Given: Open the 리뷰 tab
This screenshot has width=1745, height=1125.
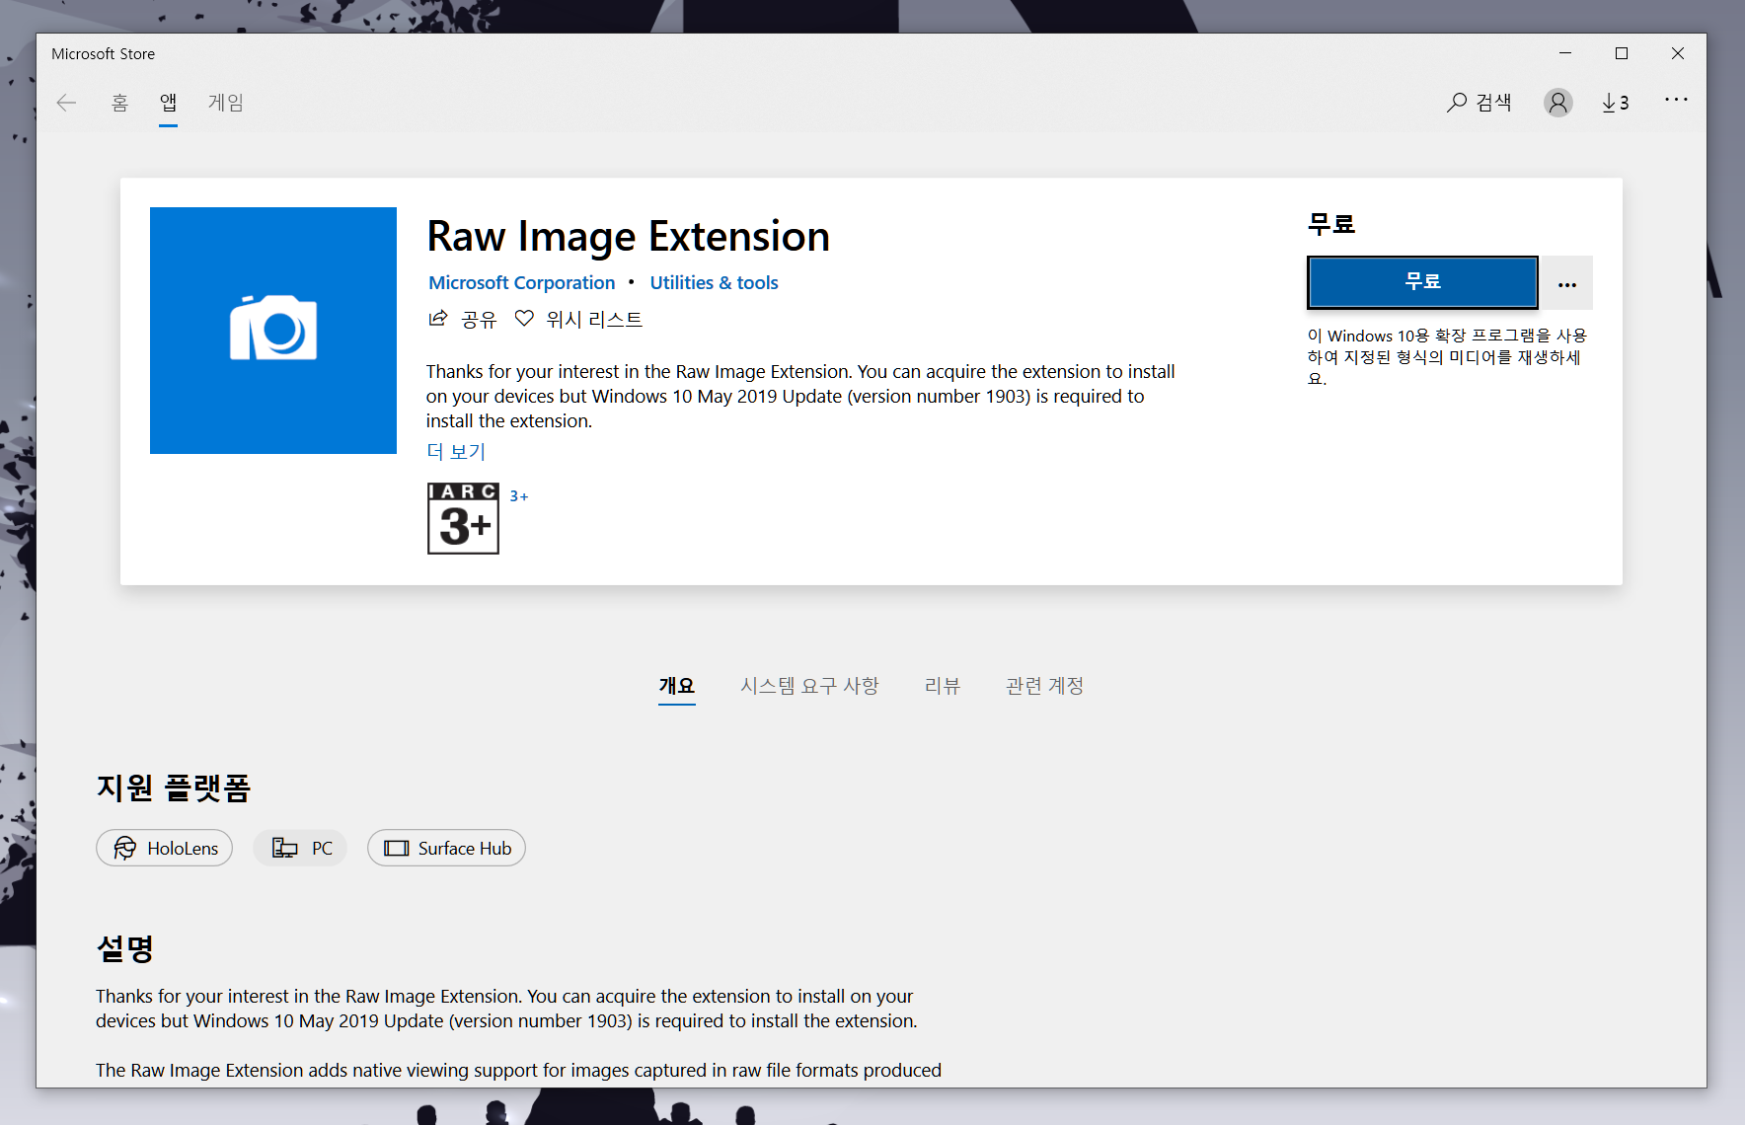Looking at the screenshot, I should point(943,686).
